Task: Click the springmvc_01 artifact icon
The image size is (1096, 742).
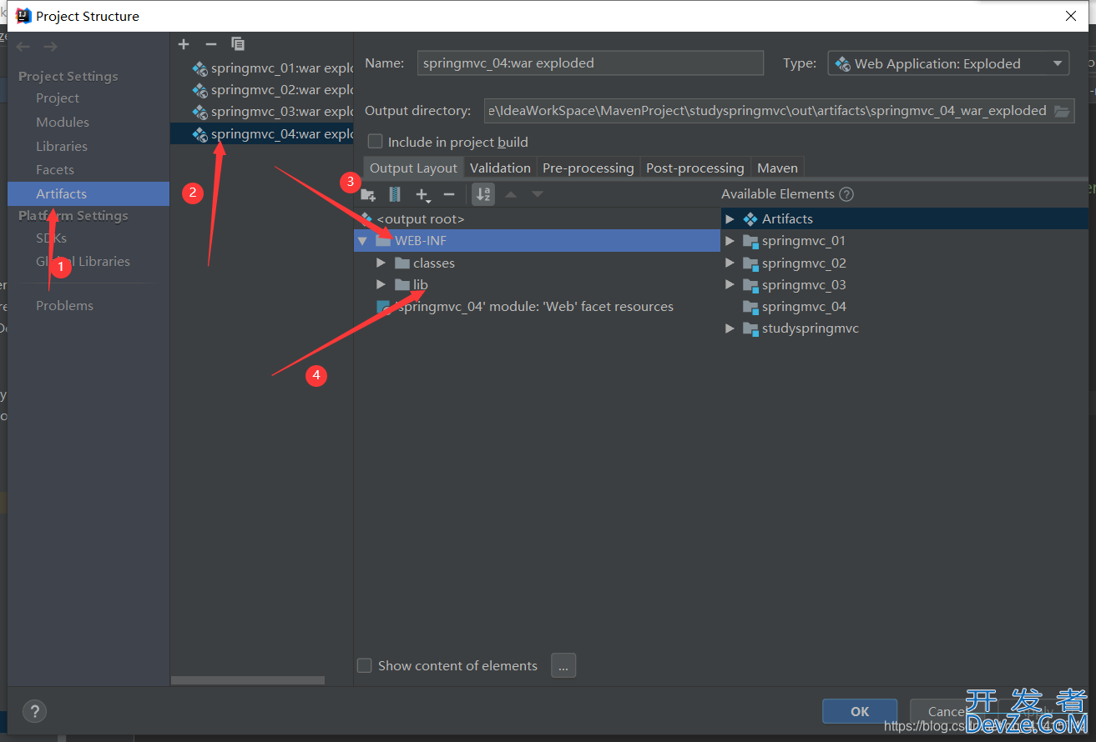Action: click(x=200, y=68)
